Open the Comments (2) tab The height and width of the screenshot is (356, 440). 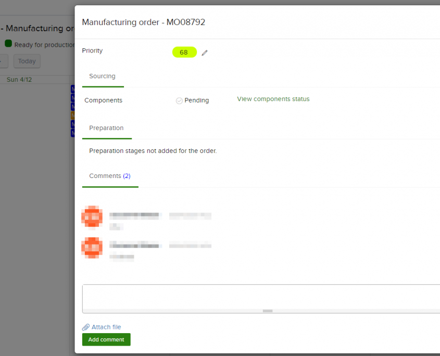[x=110, y=176]
